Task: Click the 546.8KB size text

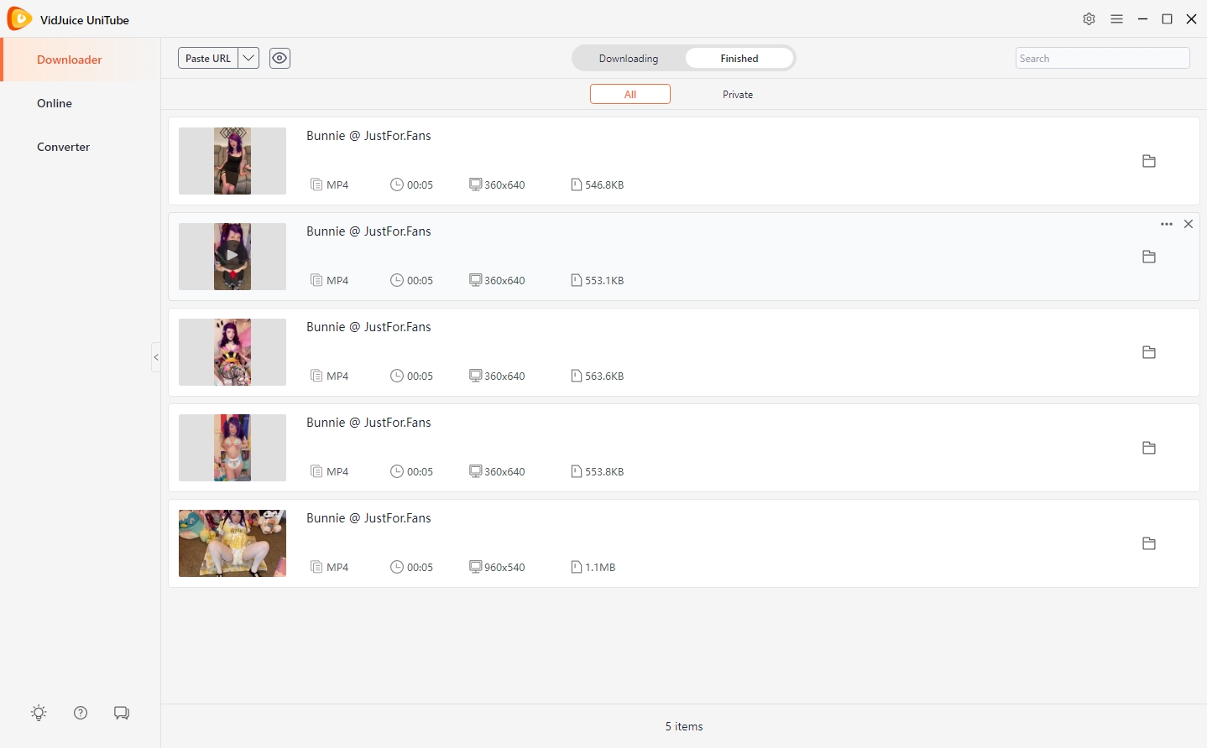Action: point(604,185)
